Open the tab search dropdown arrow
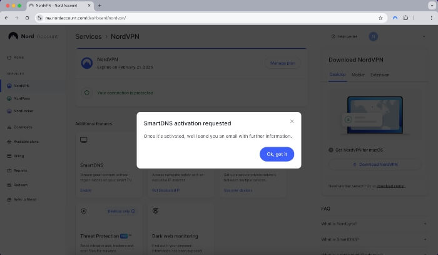Image resolution: width=438 pixels, height=255 pixels. click(432, 5)
